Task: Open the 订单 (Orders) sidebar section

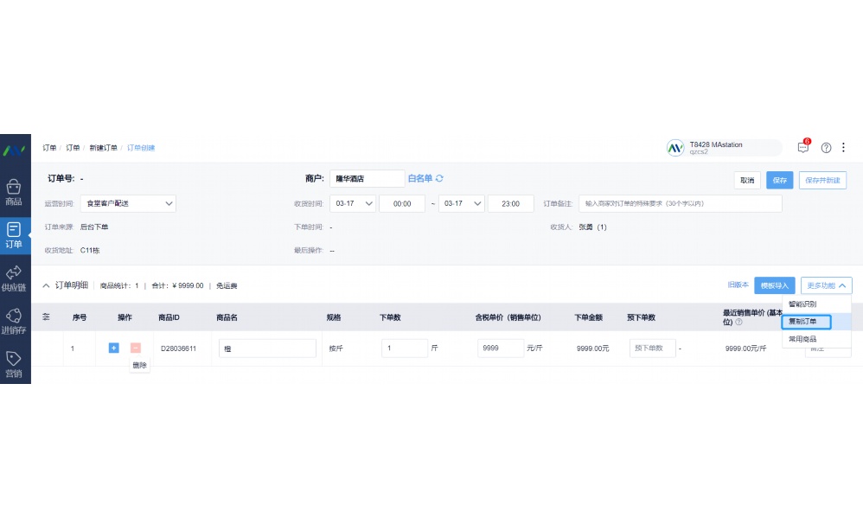Action: pyautogui.click(x=14, y=235)
